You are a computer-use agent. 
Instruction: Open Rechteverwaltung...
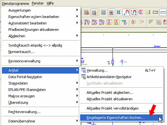click(41, 112)
